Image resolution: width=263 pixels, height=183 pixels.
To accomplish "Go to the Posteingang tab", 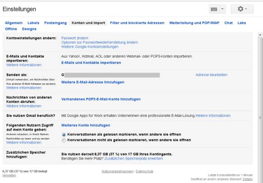I will 55,23.
